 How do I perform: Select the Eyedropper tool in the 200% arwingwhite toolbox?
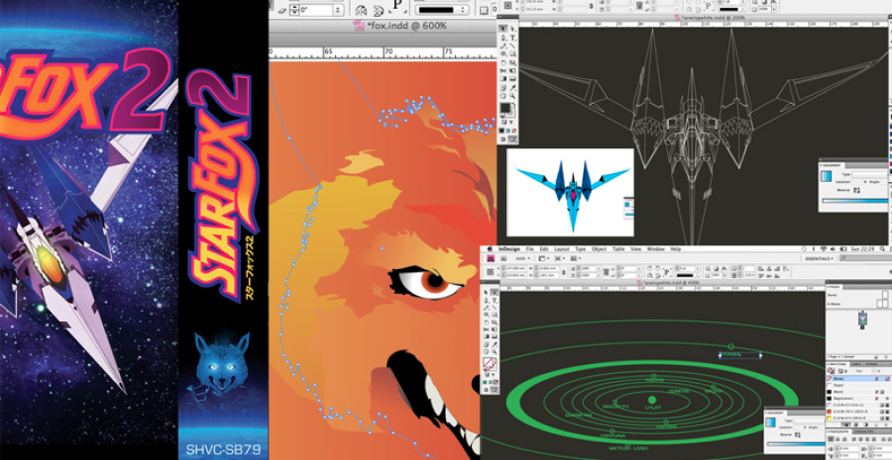click(x=513, y=87)
